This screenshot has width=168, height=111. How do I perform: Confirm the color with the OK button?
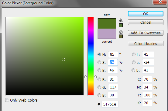(146, 14)
